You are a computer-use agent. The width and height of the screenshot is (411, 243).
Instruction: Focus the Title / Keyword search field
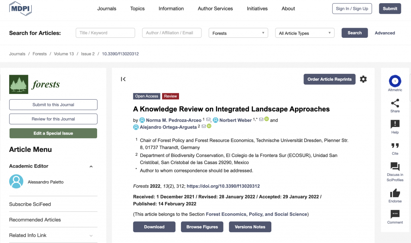click(x=106, y=33)
